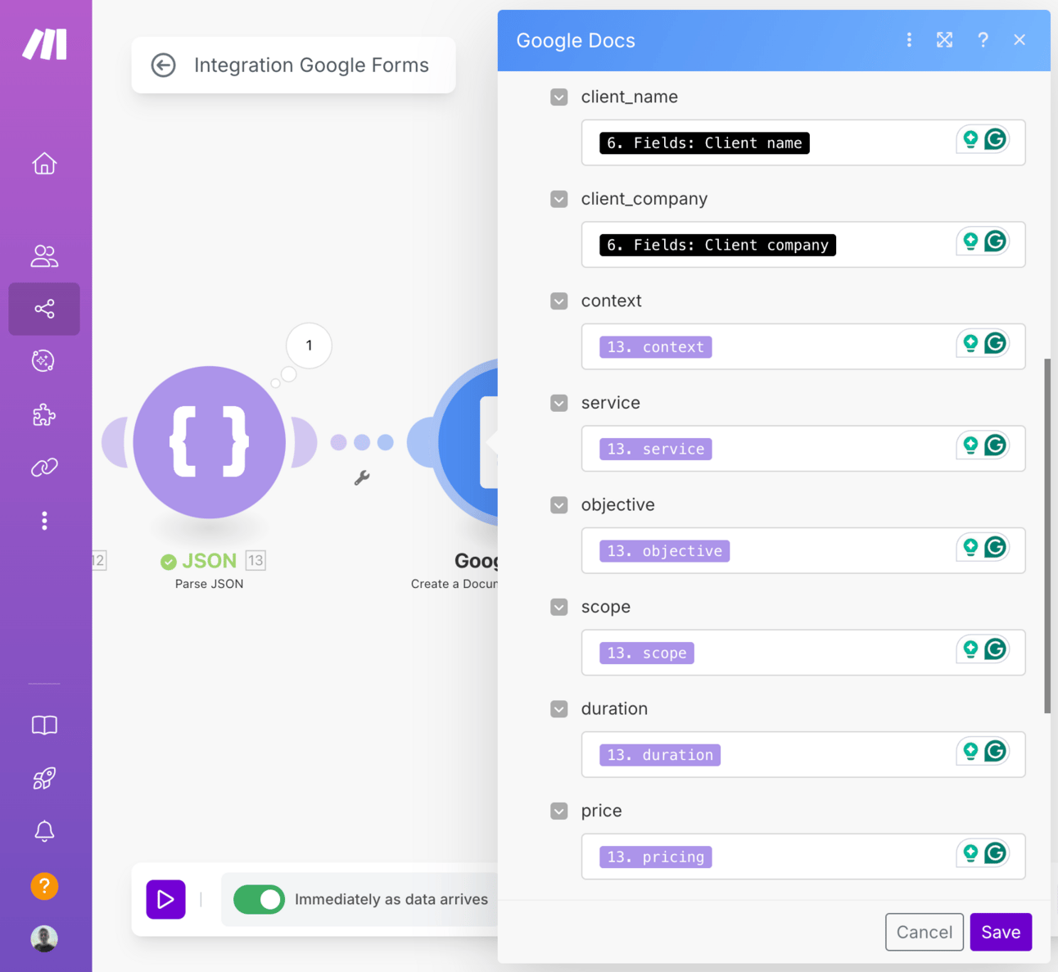Toggle the service expander arrow
Viewport: 1058px width, 972px height.
[x=559, y=403]
